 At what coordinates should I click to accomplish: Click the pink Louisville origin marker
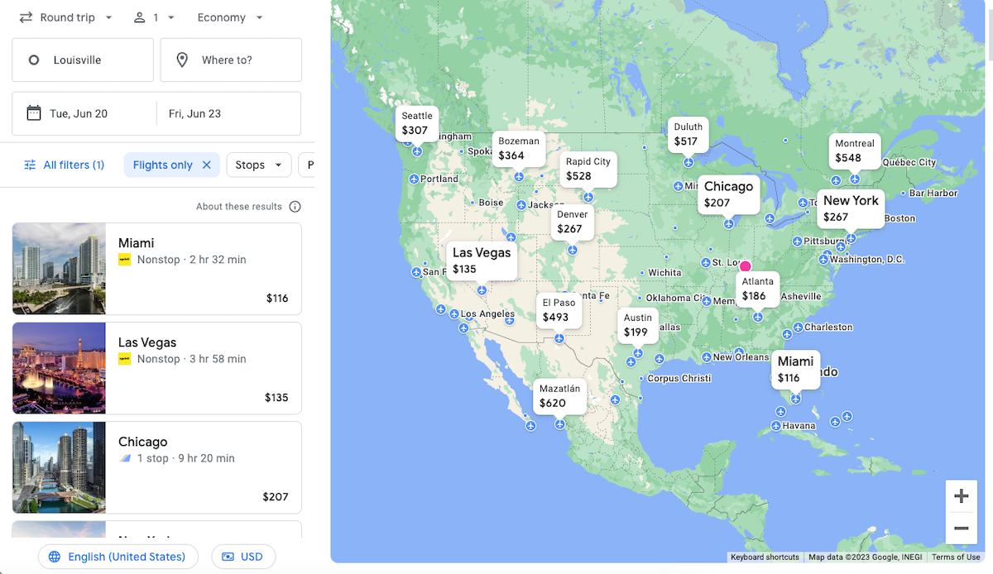click(x=745, y=266)
